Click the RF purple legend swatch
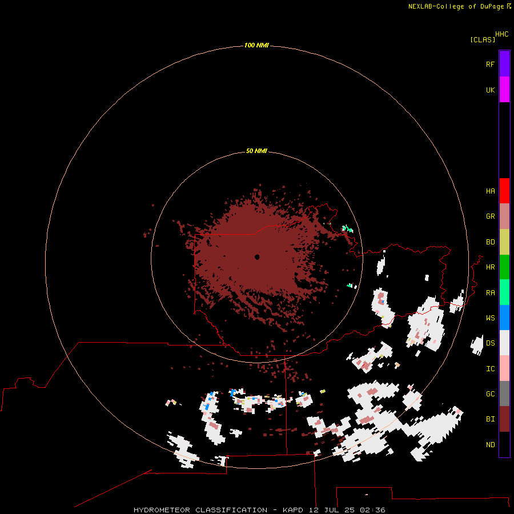Screen dimensions: 514x514 (x=504, y=64)
